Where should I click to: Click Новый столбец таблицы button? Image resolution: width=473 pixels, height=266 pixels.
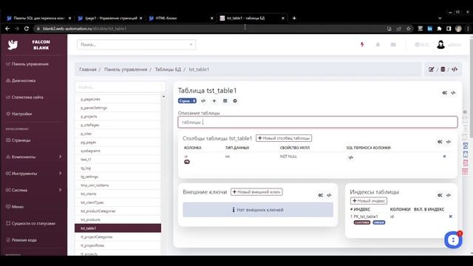[x=284, y=138]
